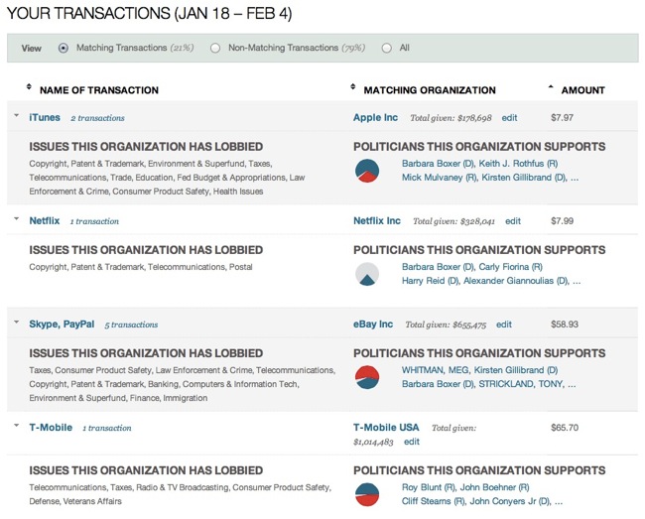Sort by Matching Organization column
The width and height of the screenshot is (645, 519).
pos(353,86)
